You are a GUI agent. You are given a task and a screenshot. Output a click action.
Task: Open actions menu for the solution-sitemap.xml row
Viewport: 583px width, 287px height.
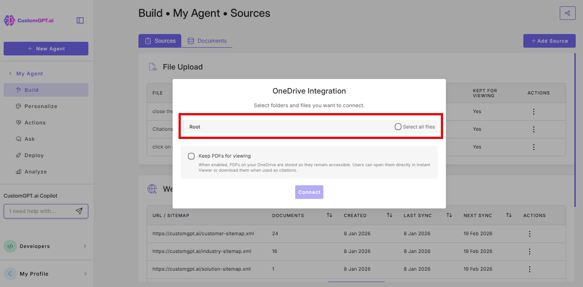click(x=529, y=269)
